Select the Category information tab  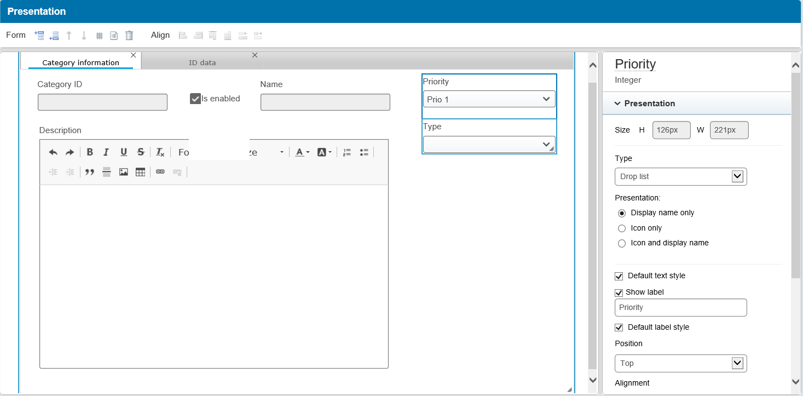[80, 62]
